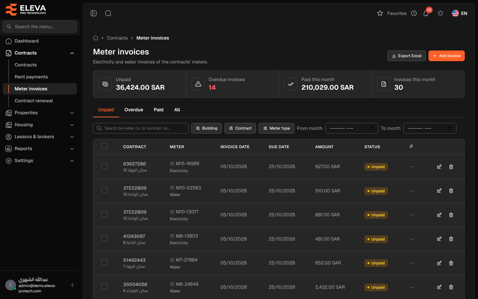Check the row for meter M7-27884

104,262
